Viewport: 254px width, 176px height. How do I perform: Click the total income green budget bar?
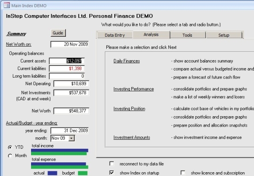[59, 153]
